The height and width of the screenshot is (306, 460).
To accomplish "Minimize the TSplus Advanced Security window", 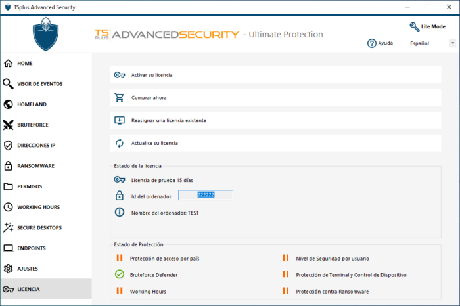I will pos(407,7).
